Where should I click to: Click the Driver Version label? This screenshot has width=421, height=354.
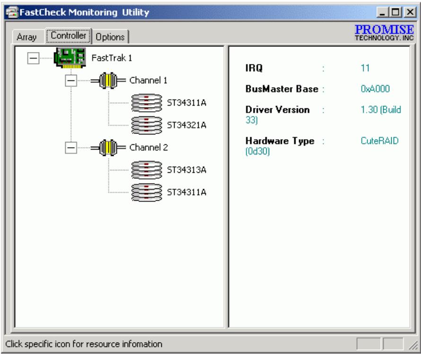click(277, 110)
